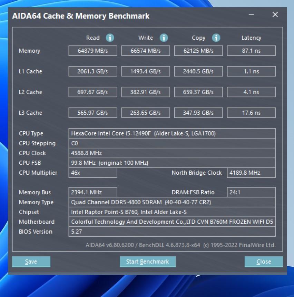Close window with title bar X
This screenshot has width=294, height=297.
[275, 14]
